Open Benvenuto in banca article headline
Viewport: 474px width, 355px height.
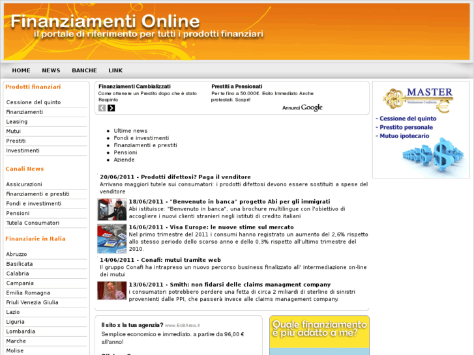[x=230, y=201]
